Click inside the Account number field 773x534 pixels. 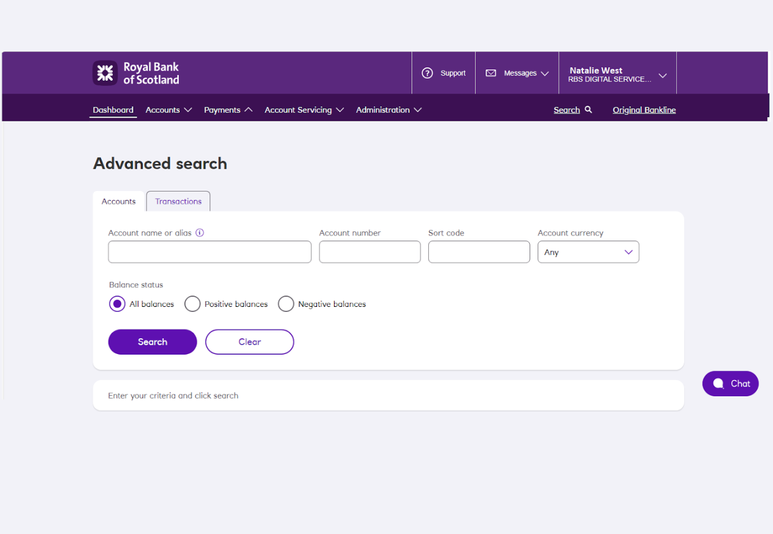pos(370,252)
